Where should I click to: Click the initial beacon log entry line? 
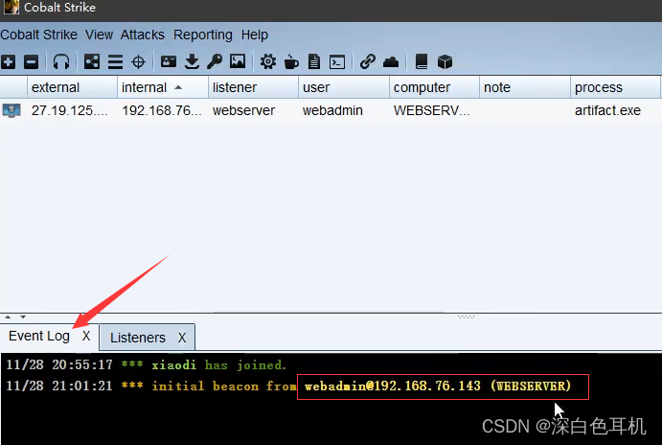288,386
